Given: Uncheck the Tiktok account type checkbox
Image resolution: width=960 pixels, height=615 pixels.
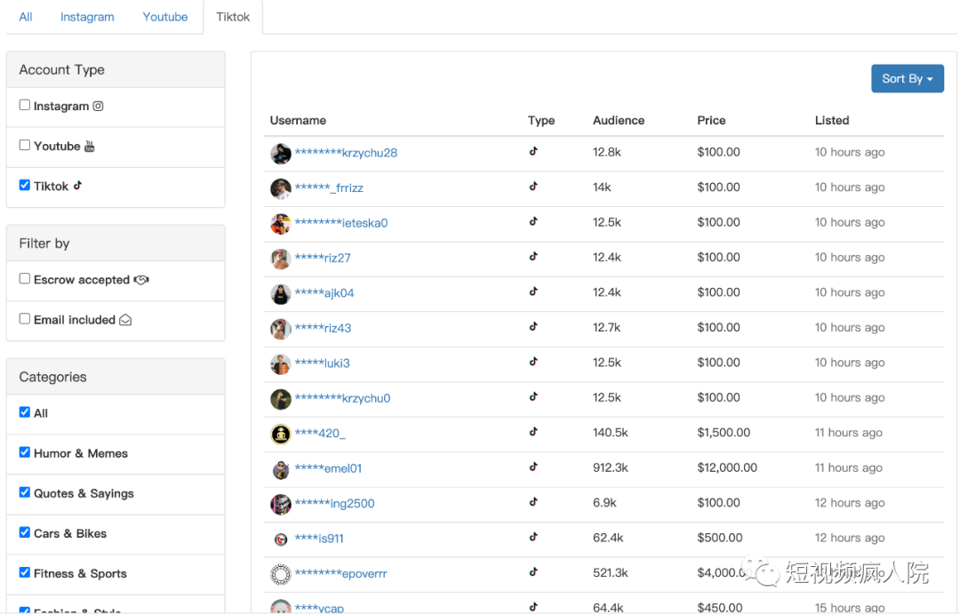Looking at the screenshot, I should click(25, 185).
